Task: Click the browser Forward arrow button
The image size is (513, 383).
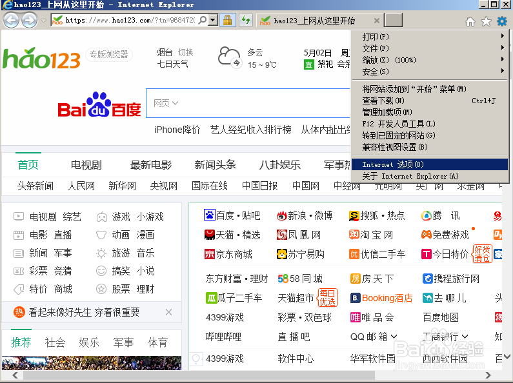Action: point(30,20)
